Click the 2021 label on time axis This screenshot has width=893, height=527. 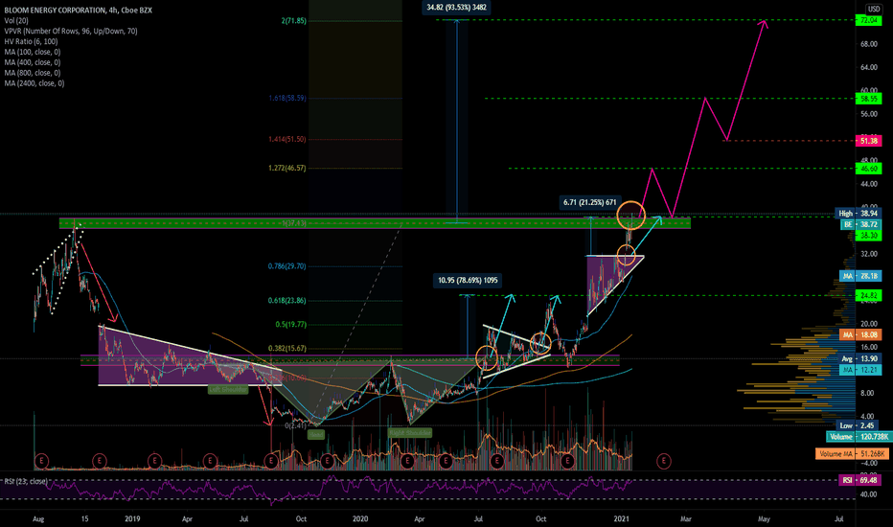coord(621,518)
